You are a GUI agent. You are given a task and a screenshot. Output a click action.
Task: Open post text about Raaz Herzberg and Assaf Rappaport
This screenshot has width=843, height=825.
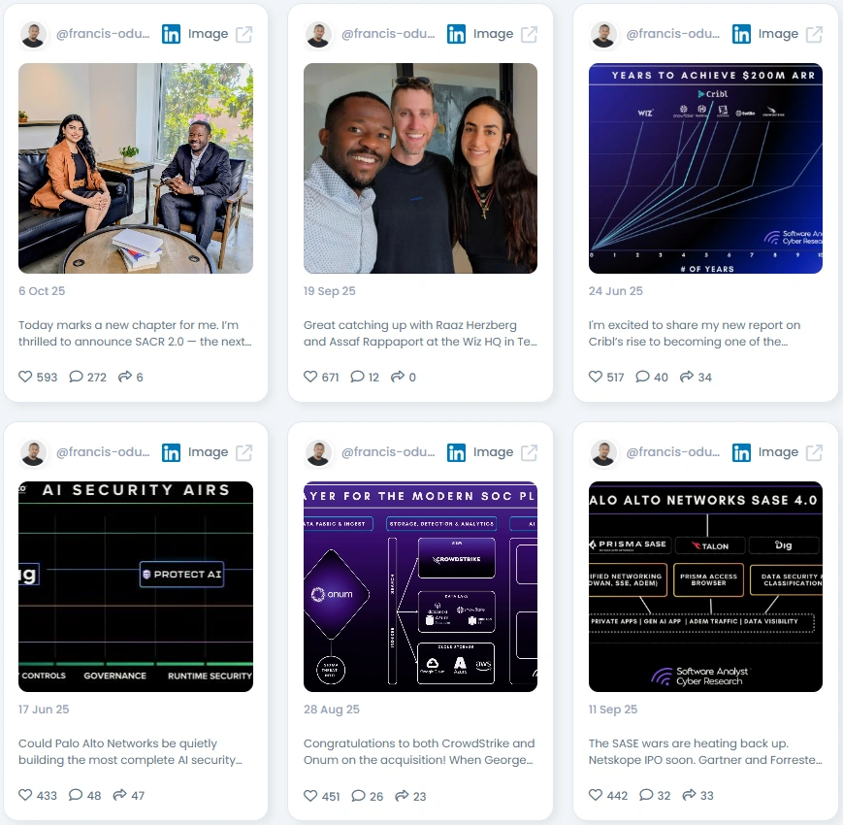click(420, 334)
